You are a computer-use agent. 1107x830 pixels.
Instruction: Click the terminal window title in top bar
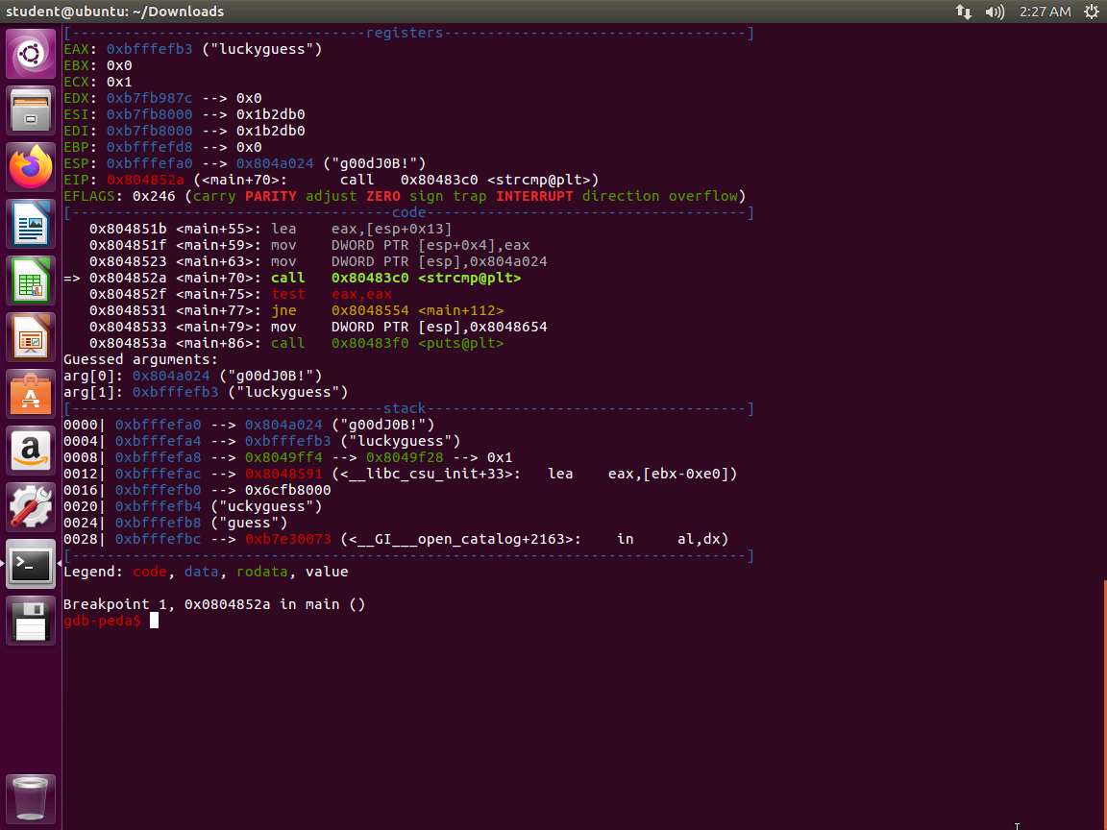(115, 12)
